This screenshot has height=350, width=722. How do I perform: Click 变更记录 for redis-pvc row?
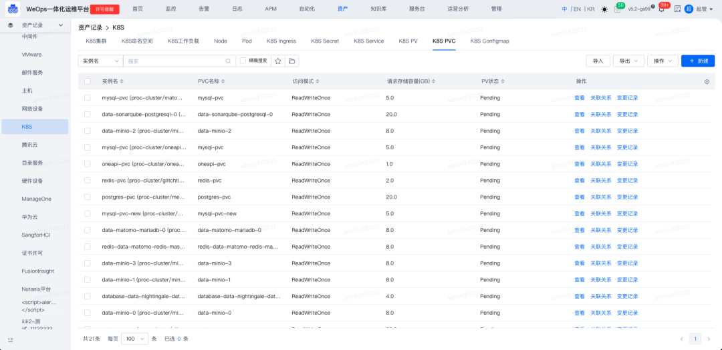[627, 181]
